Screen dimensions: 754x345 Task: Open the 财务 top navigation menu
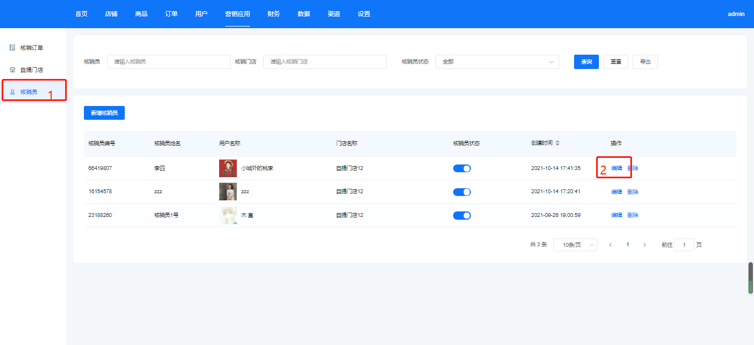pos(273,14)
